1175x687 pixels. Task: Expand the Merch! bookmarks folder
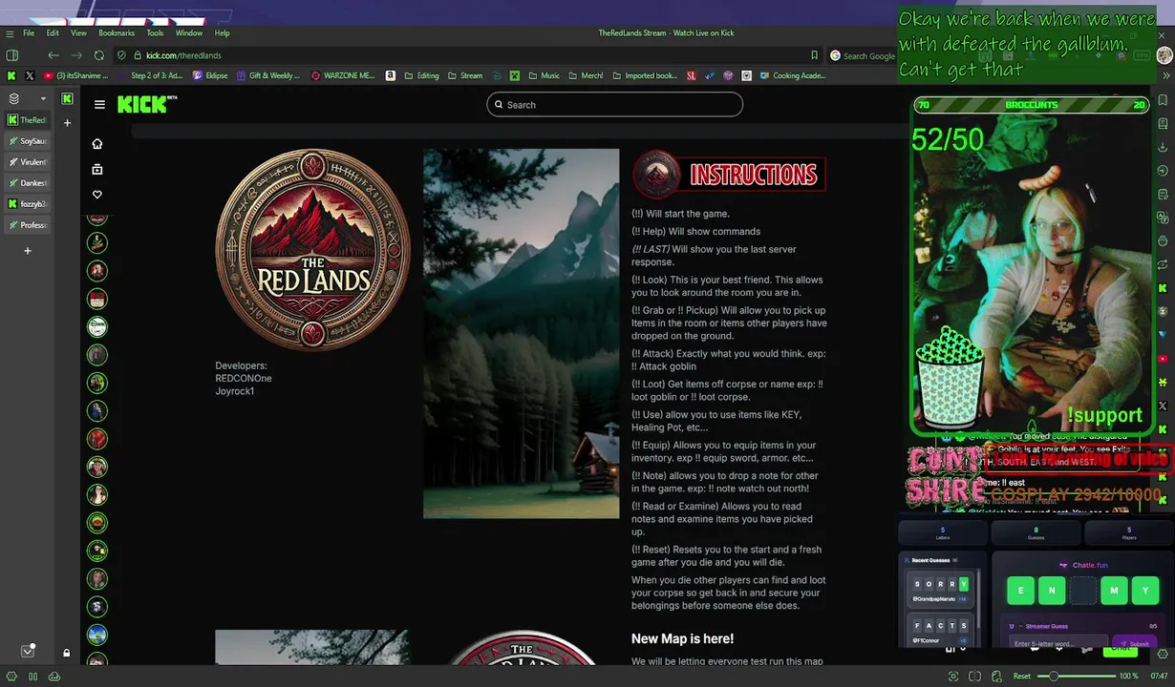586,75
